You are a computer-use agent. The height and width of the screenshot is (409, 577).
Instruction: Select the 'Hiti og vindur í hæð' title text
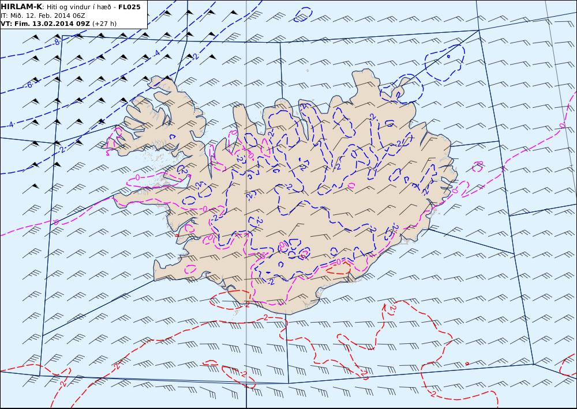point(80,7)
